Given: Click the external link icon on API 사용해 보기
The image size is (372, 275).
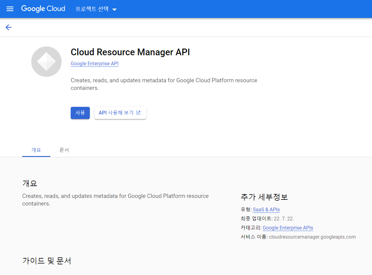Looking at the screenshot, I should (138, 113).
